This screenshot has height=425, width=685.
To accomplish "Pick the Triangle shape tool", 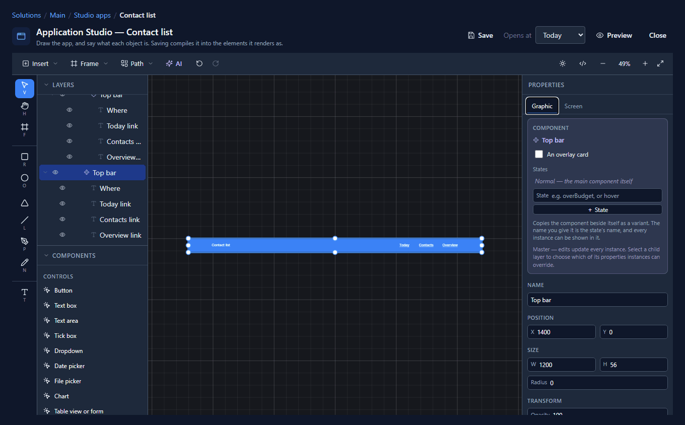I will pyautogui.click(x=25, y=203).
